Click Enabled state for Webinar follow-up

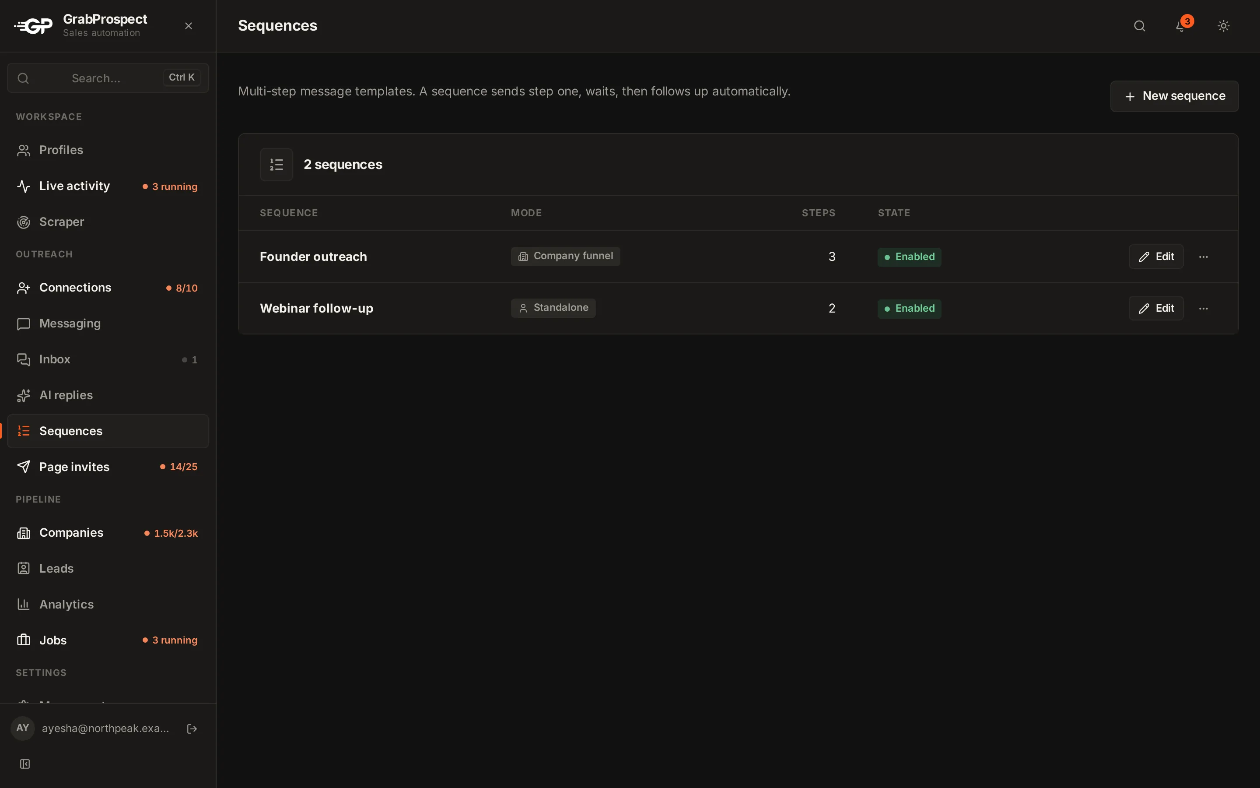(x=909, y=309)
